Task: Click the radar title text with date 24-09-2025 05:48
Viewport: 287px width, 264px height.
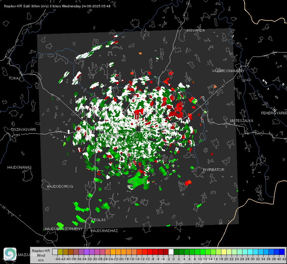Action: pos(57,6)
